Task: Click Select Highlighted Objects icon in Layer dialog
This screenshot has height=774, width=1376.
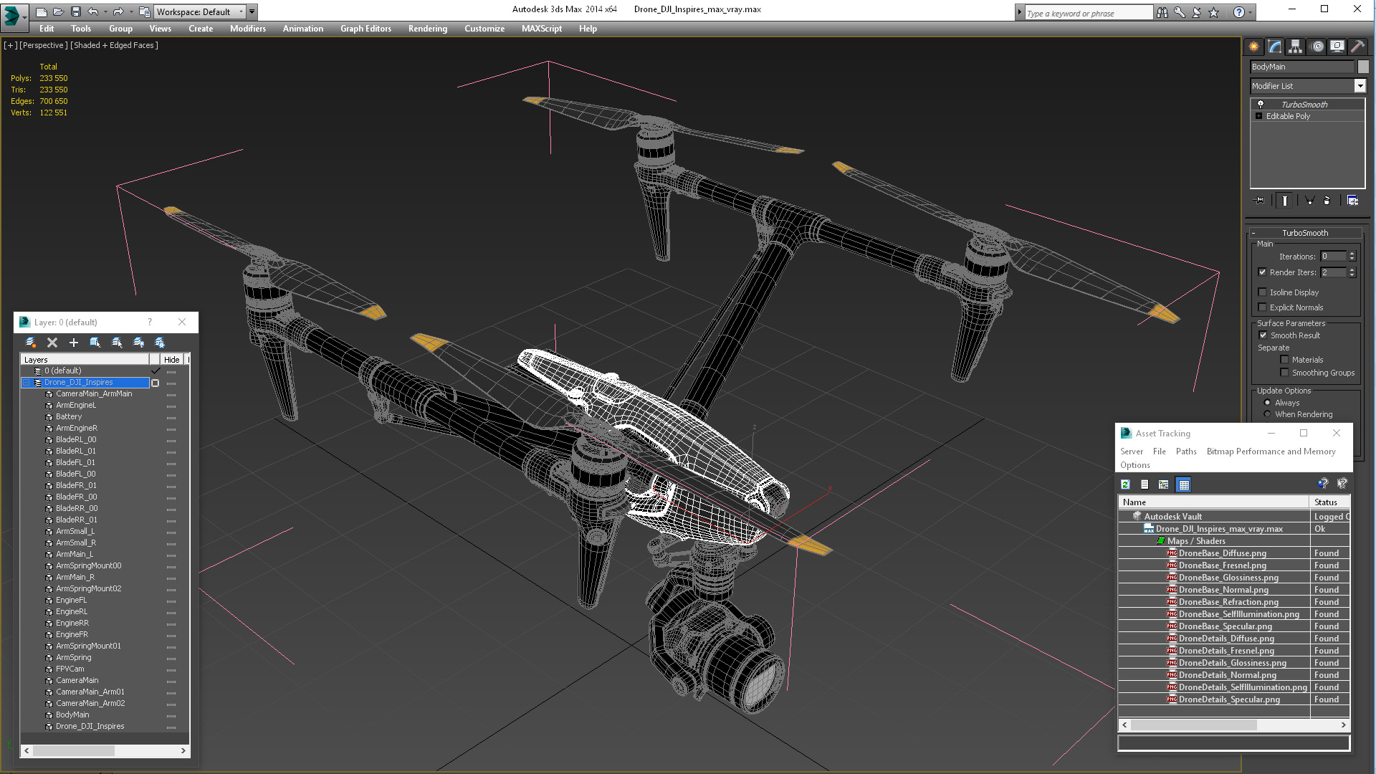Action: (x=95, y=343)
